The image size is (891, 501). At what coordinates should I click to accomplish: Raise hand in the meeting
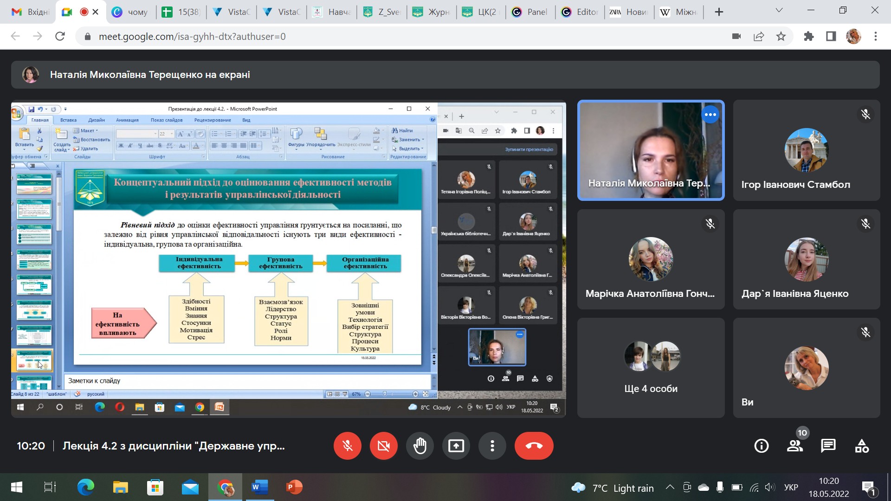pyautogui.click(x=420, y=446)
